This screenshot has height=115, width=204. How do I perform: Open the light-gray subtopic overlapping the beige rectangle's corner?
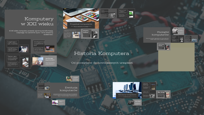click(164, 46)
